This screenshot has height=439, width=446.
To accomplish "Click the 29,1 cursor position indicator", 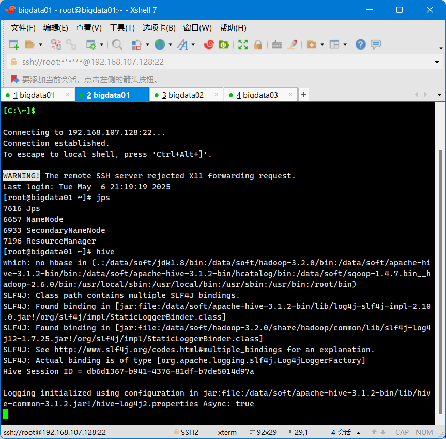I will [x=298, y=432].
